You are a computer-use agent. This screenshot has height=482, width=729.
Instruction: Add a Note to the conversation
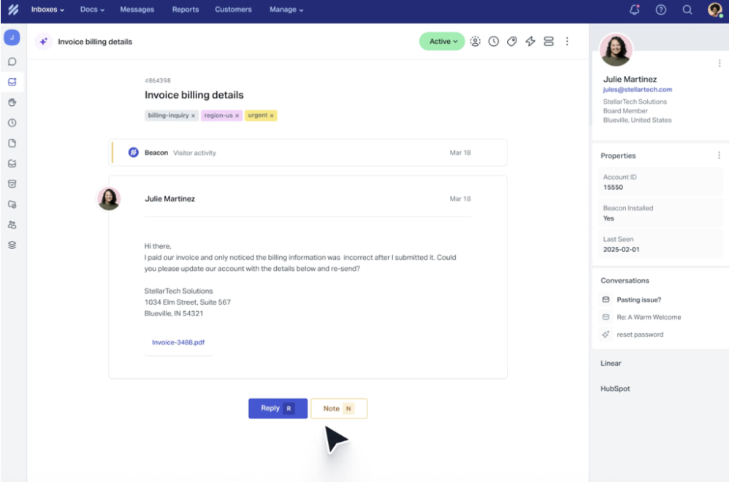pyautogui.click(x=338, y=408)
